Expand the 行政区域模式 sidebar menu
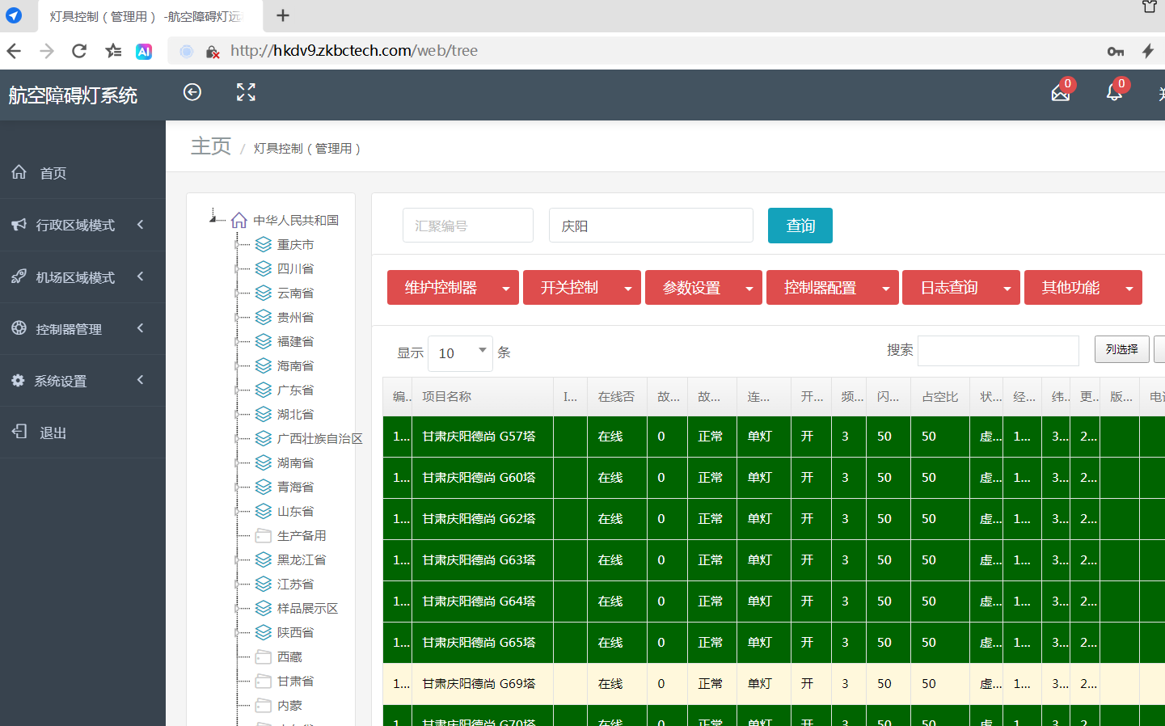1165x726 pixels. coord(81,225)
